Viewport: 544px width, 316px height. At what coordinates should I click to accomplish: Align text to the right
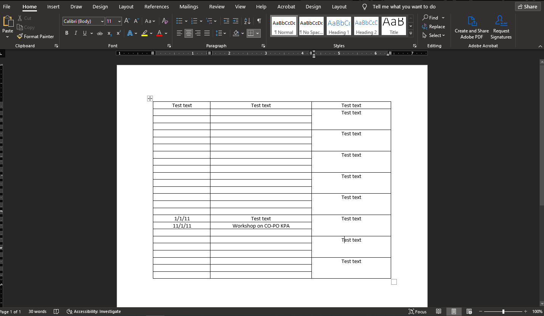coord(198,34)
